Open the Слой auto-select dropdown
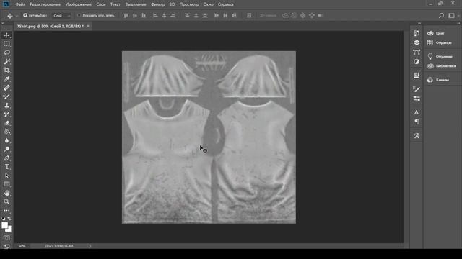This screenshot has height=259, width=462. pos(61,16)
